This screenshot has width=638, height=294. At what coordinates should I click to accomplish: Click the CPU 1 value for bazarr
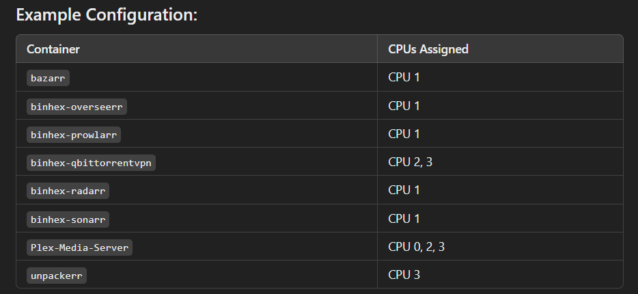[x=404, y=77]
